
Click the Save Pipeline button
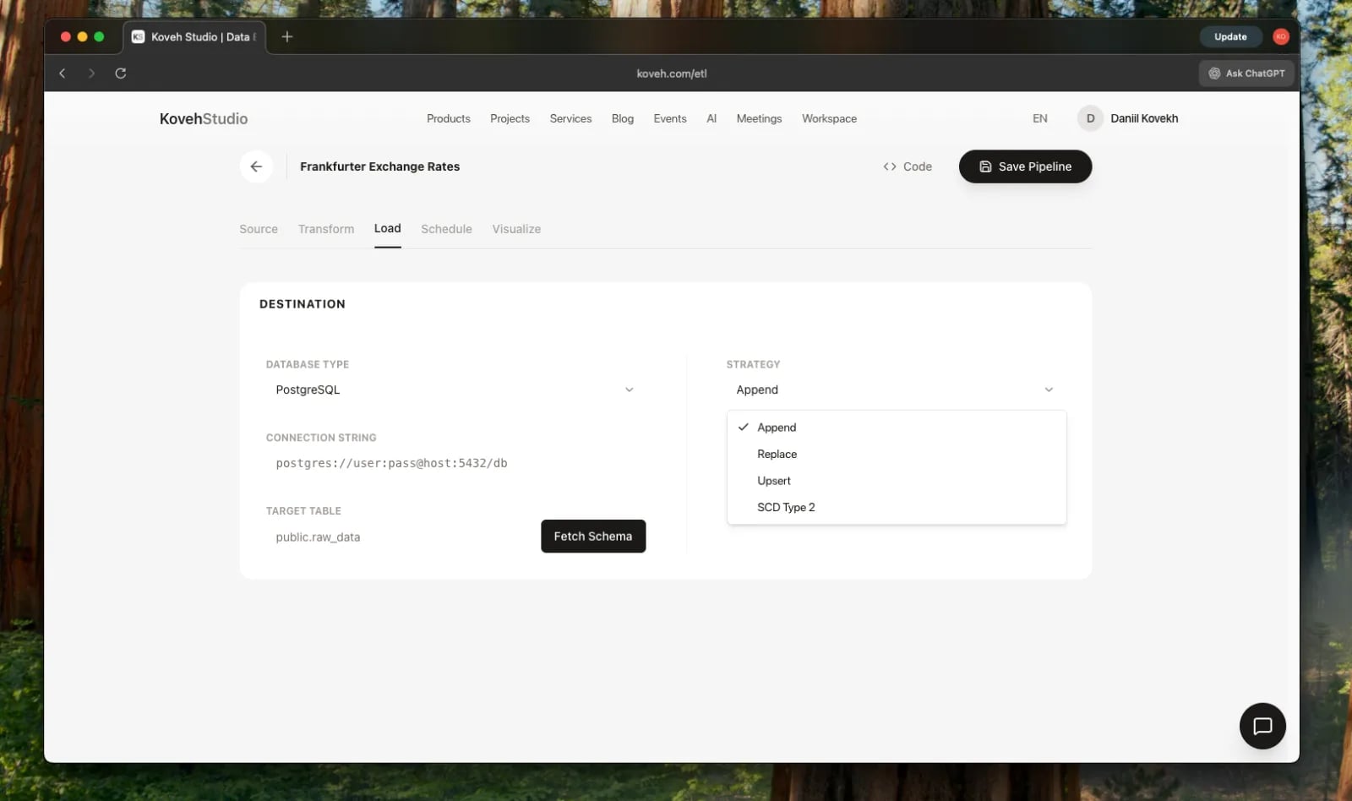coord(1025,166)
